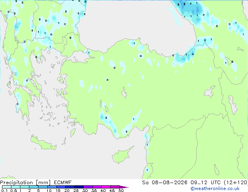
Task: Click the '25' legend scale label
Action: [76, 190]
